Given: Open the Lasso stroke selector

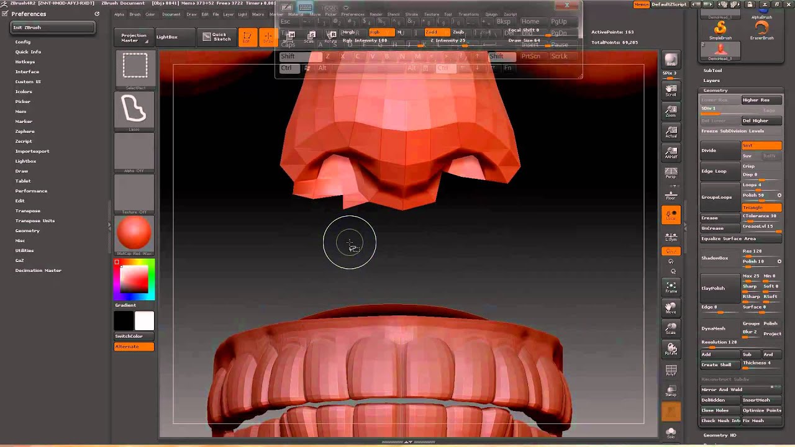Looking at the screenshot, I should pyautogui.click(x=134, y=112).
